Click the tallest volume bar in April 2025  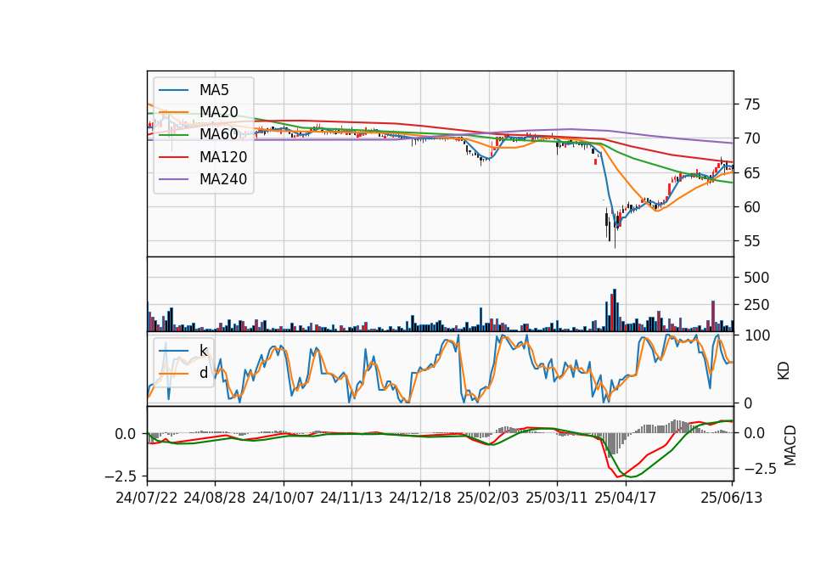615,311
